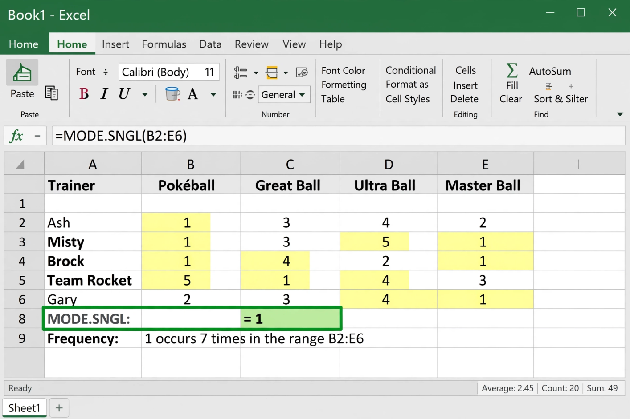Click in the formula bar showing =MODE.SNGL(B2:E6)
Screen dimensions: 630x419
click(338, 136)
